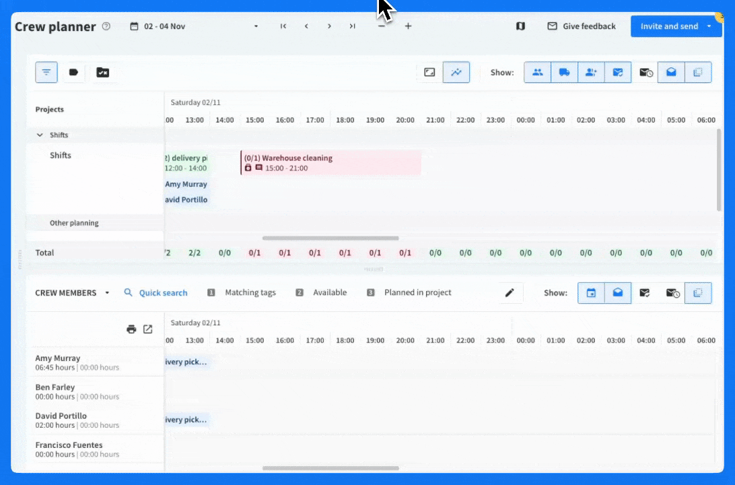The height and width of the screenshot is (485, 735).
Task: Toggle show pending invitations in projects panel
Action: tap(645, 72)
